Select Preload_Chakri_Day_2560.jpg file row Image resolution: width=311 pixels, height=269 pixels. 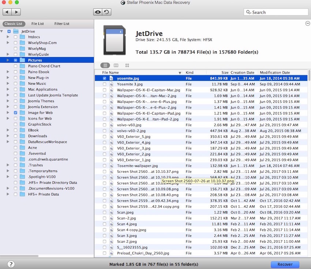pos(201,253)
